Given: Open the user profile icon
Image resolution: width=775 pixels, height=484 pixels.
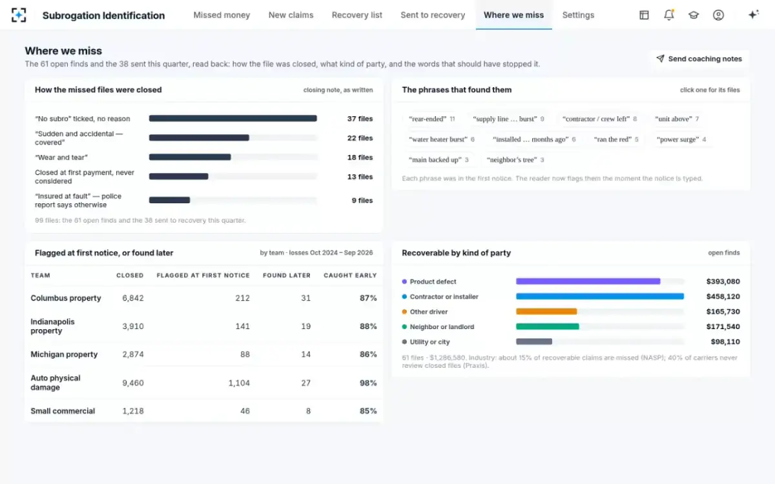Looking at the screenshot, I should click(x=718, y=15).
